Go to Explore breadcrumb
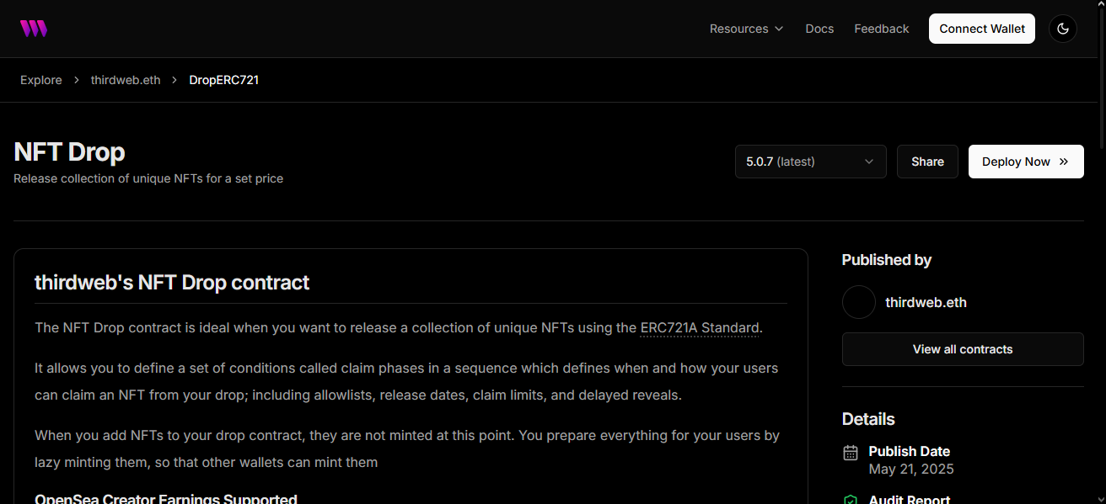The height and width of the screenshot is (504, 1106). click(41, 80)
